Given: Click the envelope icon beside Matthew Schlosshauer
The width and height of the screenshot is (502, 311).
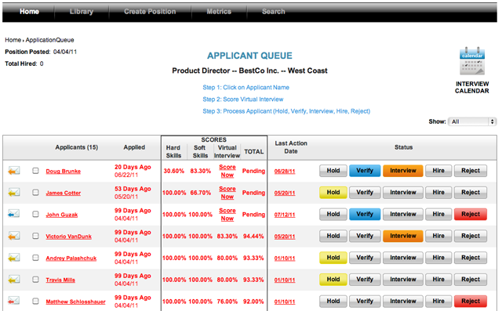Looking at the screenshot, I should pyautogui.click(x=14, y=301).
